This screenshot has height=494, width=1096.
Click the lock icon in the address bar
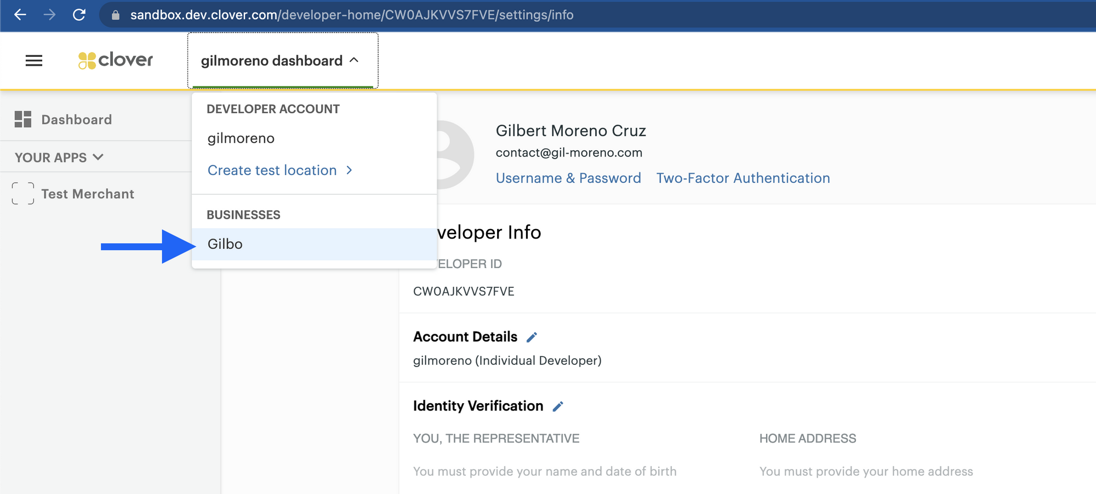click(x=116, y=15)
